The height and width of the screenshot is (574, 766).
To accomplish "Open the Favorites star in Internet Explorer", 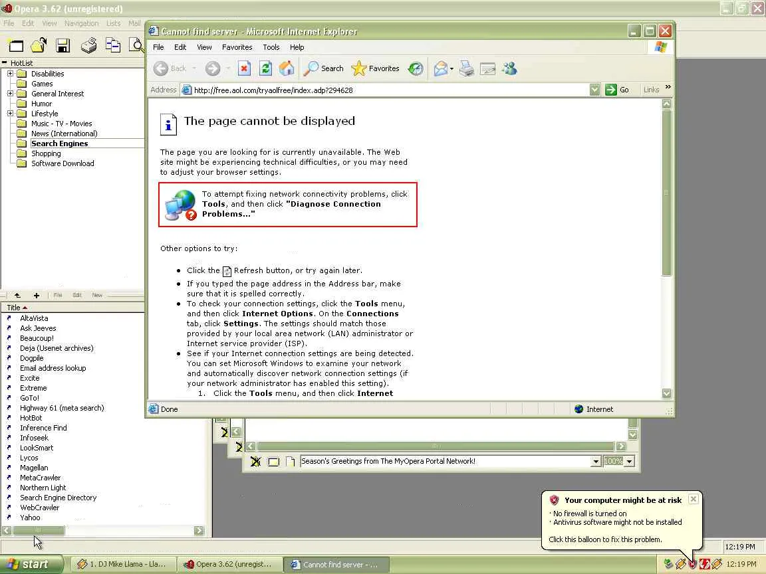I will [375, 68].
